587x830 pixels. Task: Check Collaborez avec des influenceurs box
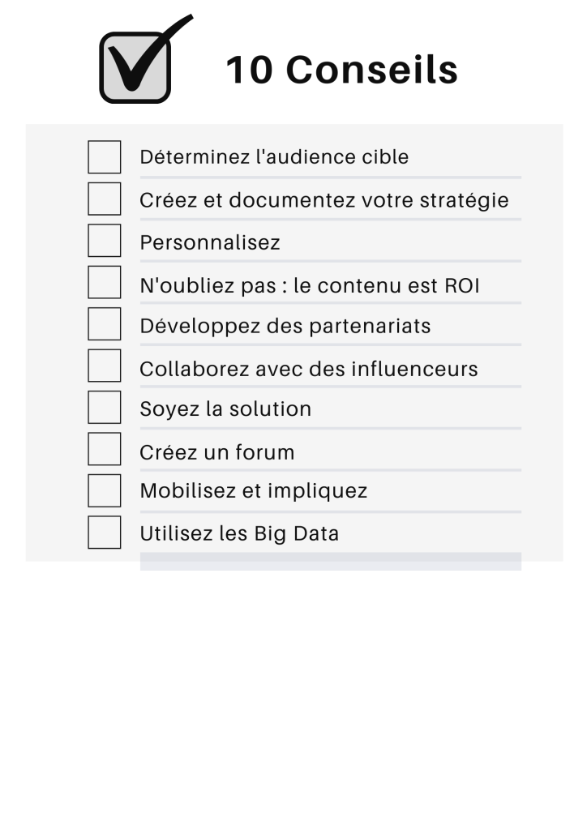tap(105, 366)
